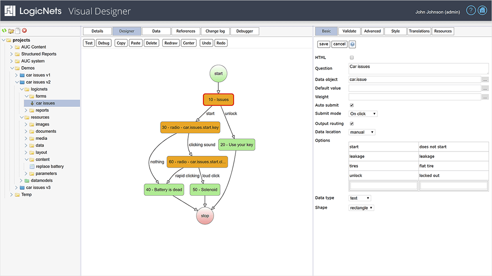
Task: Toggle the Auto submit checkbox
Action: pos(352,105)
